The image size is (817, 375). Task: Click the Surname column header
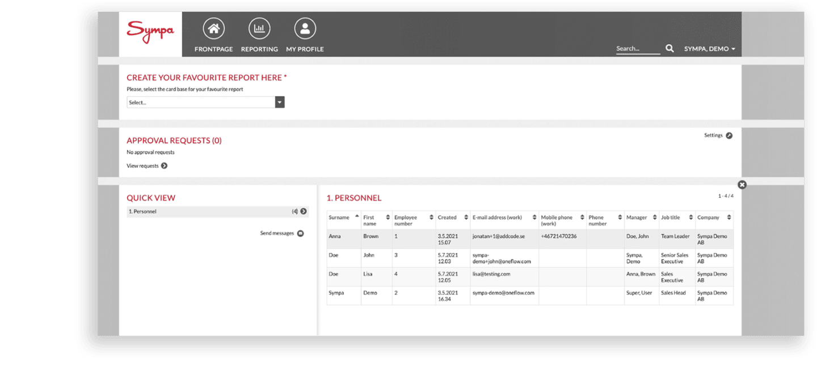pyautogui.click(x=344, y=219)
